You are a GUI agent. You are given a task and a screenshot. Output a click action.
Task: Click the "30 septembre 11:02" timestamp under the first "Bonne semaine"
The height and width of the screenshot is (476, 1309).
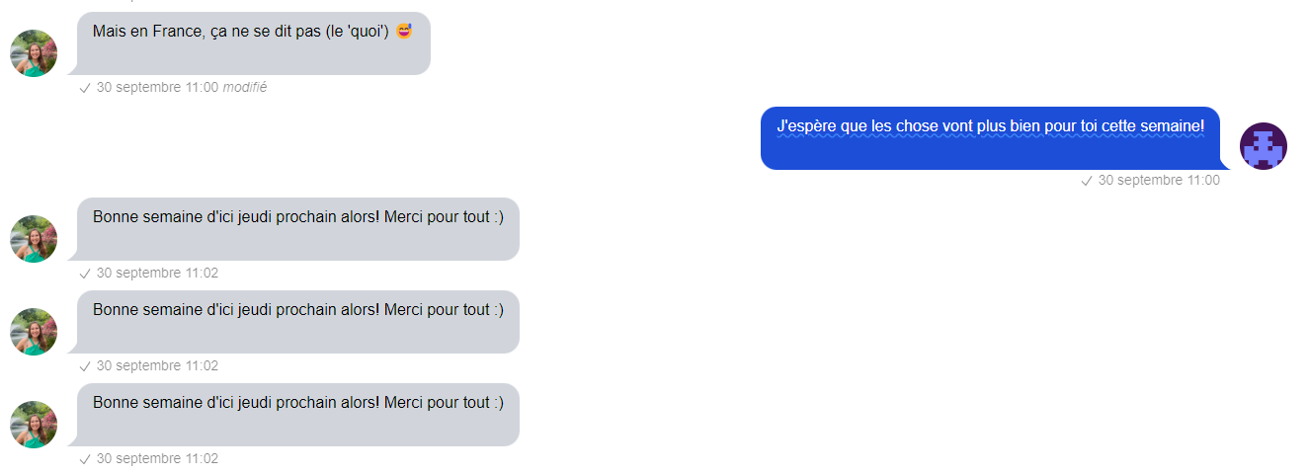tap(157, 273)
